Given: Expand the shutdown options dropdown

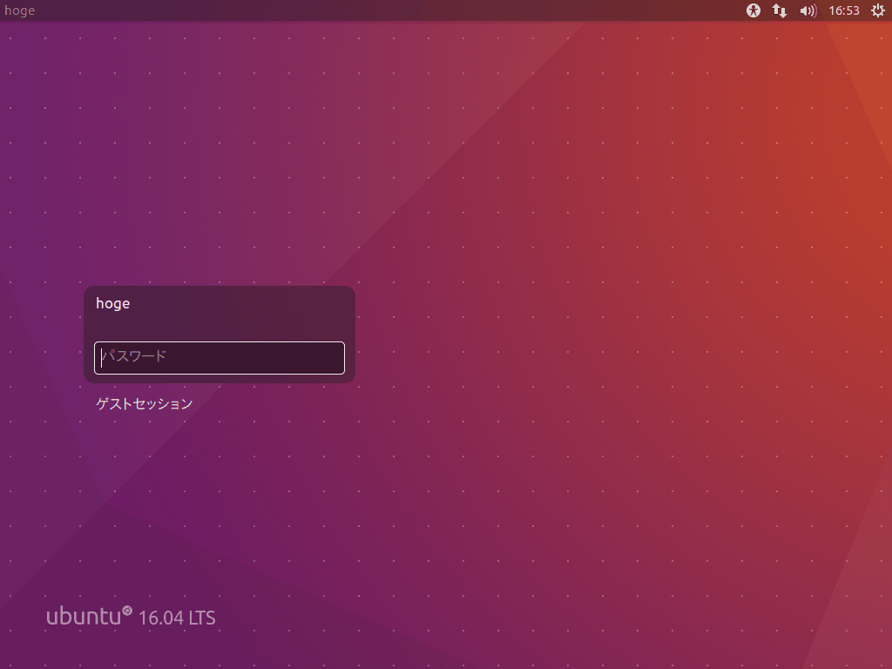Looking at the screenshot, I should pyautogui.click(x=877, y=11).
